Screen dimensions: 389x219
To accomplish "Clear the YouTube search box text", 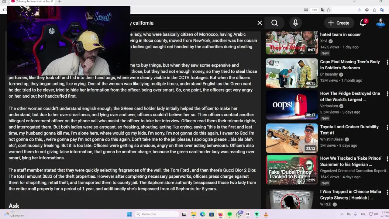I will [260, 23].
